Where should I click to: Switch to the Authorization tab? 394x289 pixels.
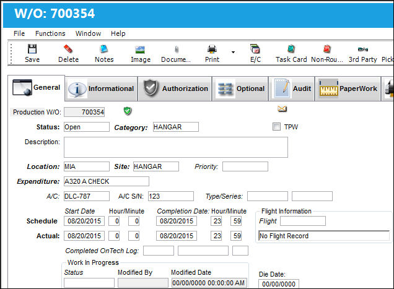[x=175, y=88]
